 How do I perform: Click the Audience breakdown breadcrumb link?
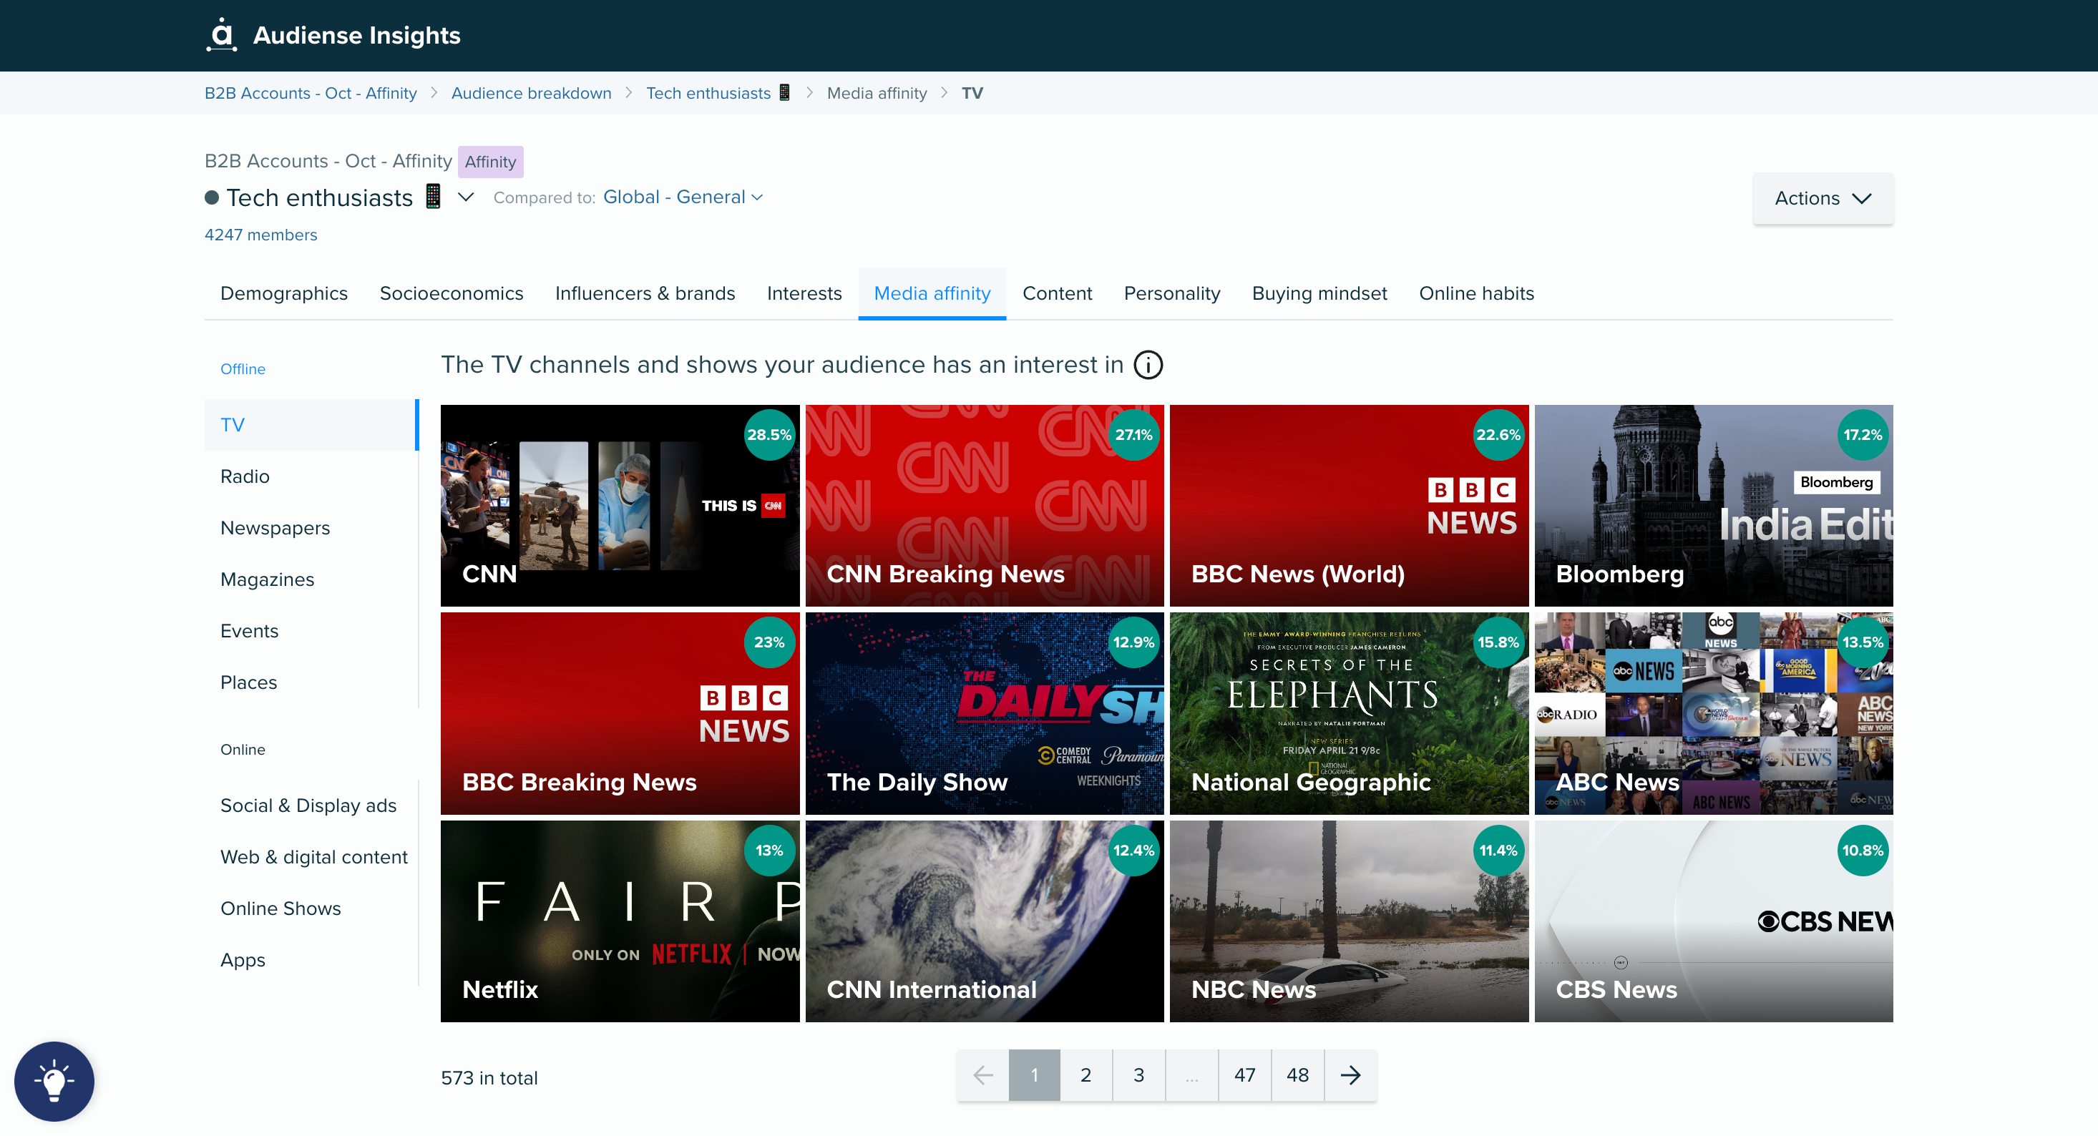pos(532,92)
